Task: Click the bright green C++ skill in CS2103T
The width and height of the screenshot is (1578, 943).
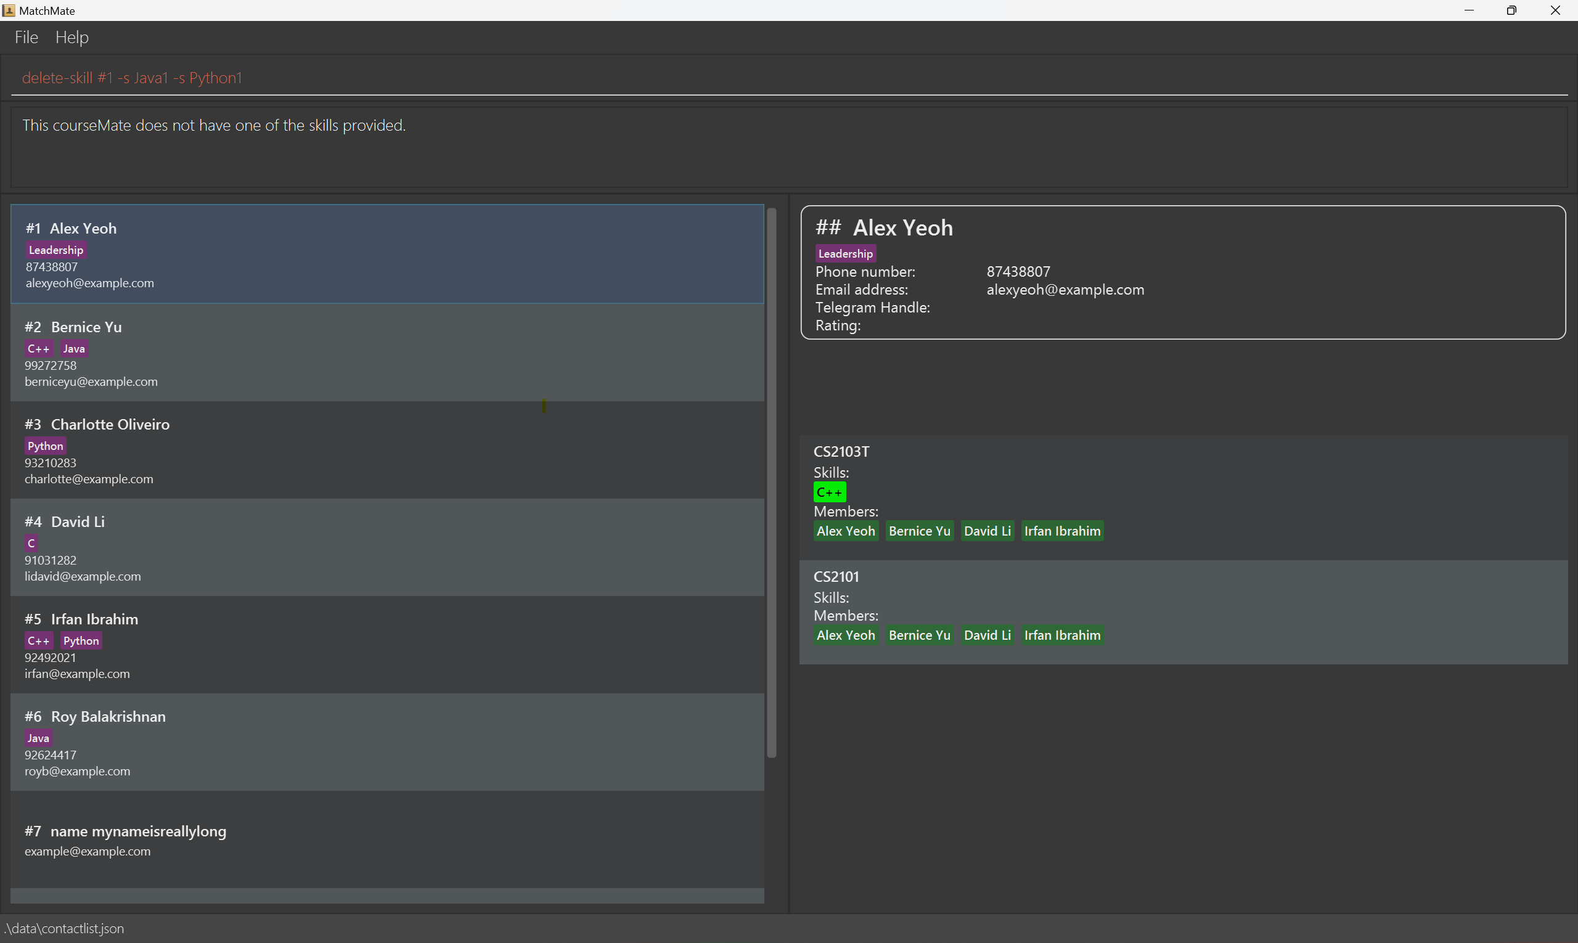Action: pos(829,492)
